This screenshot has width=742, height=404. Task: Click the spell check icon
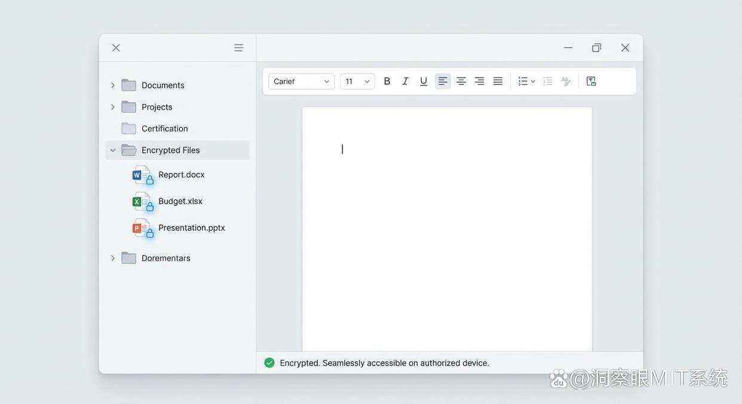point(566,81)
